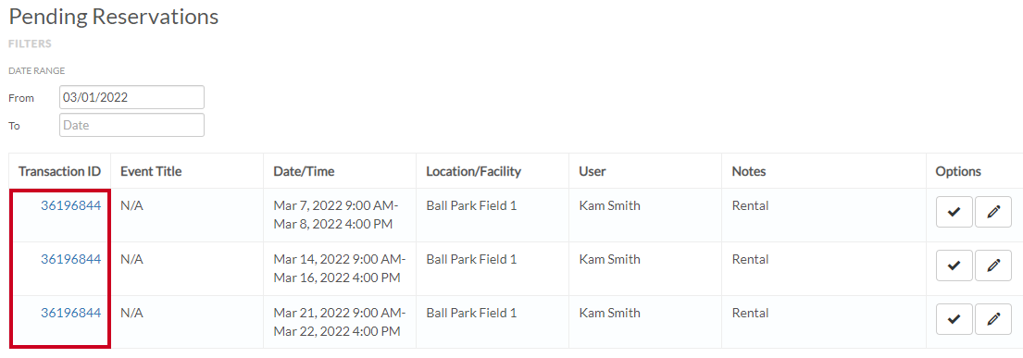Open transaction 36196844 for Mar 7 row
The image size is (1023, 358).
coord(70,206)
